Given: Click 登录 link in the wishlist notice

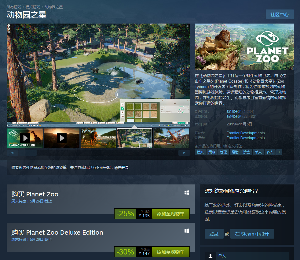Looking at the screenshot, I should (x=125, y=168).
